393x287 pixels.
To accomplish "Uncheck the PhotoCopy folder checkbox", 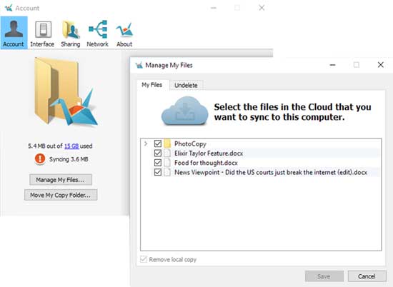I will coord(158,143).
